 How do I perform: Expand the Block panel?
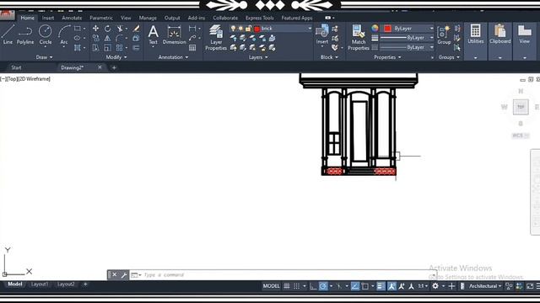coord(329,57)
